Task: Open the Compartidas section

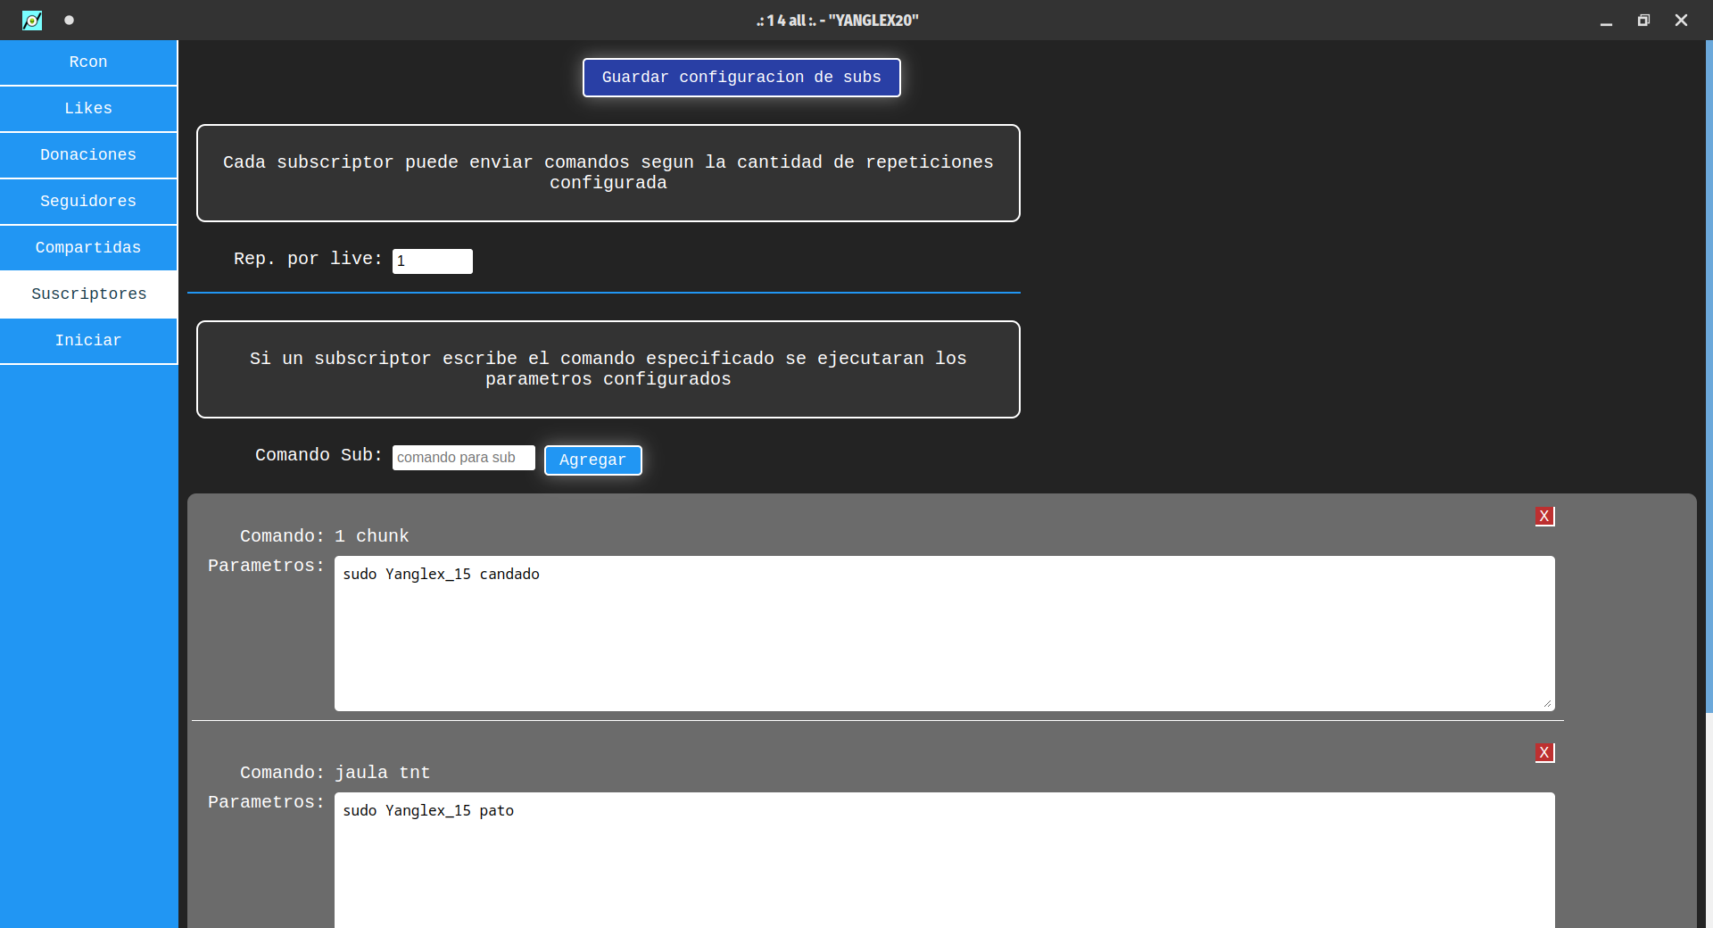Action: [88, 248]
